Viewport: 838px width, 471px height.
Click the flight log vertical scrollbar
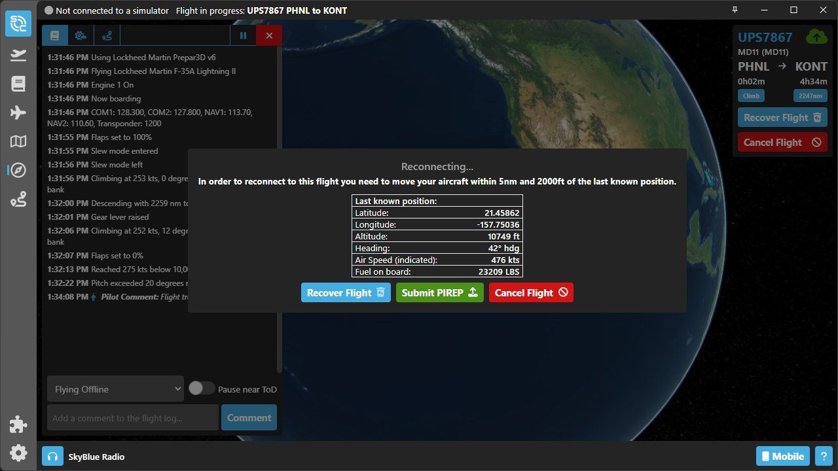[280, 209]
